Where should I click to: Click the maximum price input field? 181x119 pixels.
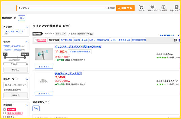[21, 64]
